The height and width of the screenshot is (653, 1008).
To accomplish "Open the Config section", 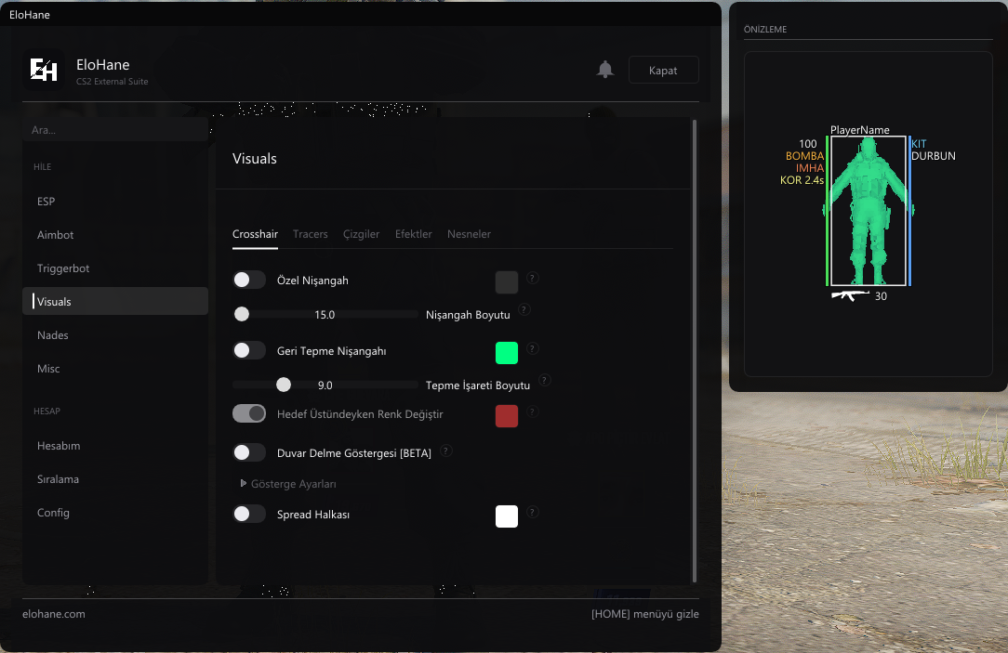I will 115,513.
